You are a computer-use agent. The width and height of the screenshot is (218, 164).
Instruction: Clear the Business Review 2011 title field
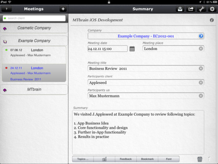(x=201, y=68)
